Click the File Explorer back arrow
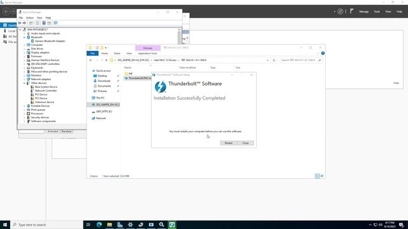This screenshot has width=408, height=229. [91, 60]
